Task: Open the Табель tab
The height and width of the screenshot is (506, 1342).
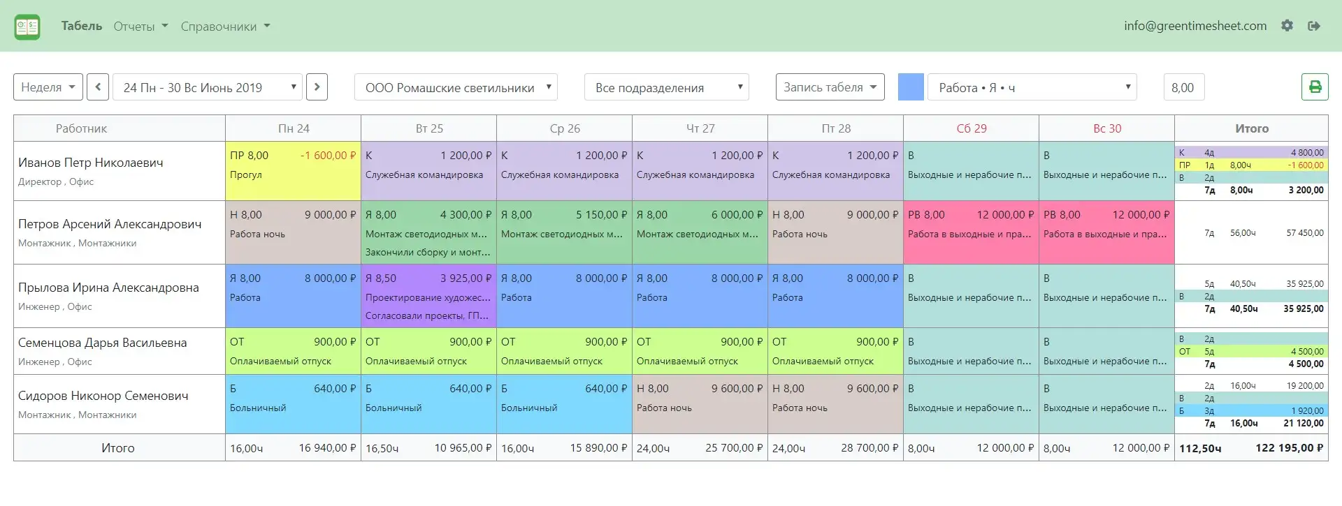Action: [x=82, y=26]
